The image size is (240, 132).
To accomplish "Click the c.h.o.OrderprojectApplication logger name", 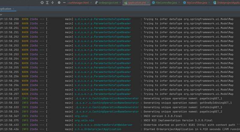I will [98, 129].
